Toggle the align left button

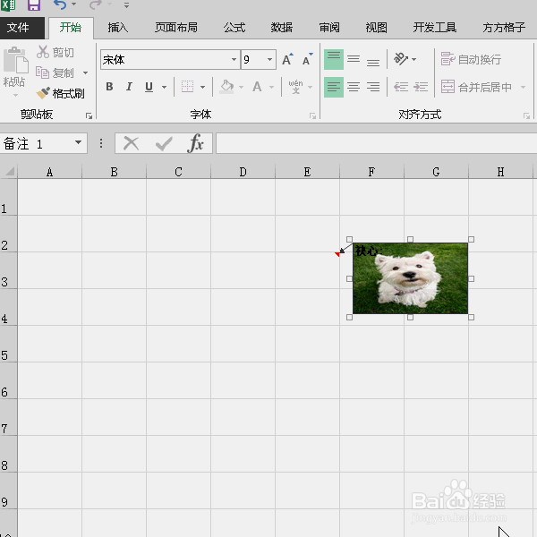[x=334, y=87]
